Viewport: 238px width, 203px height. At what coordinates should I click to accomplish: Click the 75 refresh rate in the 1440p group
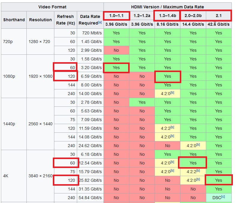point(65,120)
